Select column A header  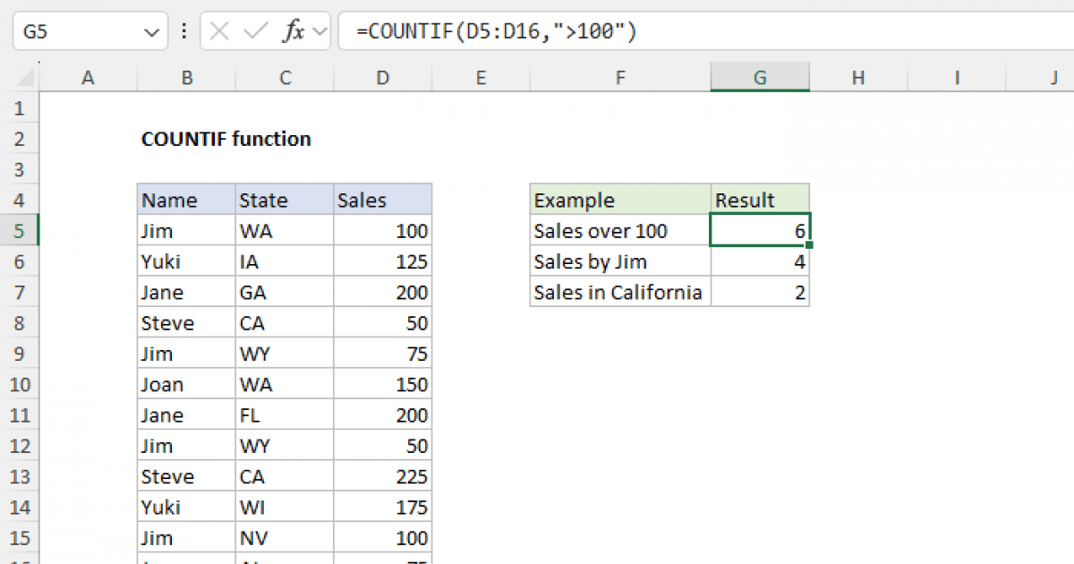pos(87,77)
